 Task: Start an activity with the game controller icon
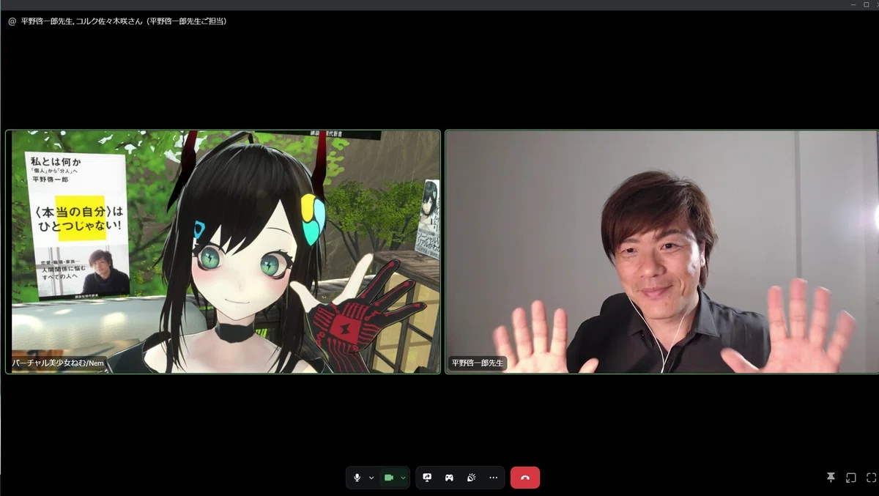[449, 478]
